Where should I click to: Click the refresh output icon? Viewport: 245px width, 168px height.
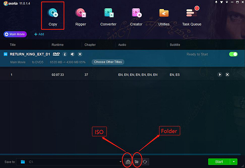click(145, 162)
